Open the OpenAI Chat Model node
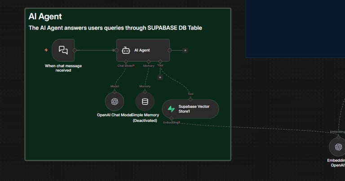 pos(115,101)
